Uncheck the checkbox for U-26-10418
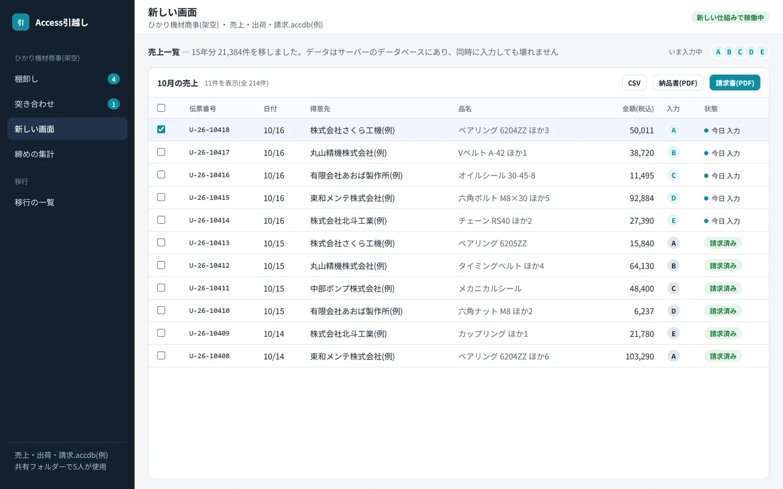The height and width of the screenshot is (489, 783). [161, 130]
